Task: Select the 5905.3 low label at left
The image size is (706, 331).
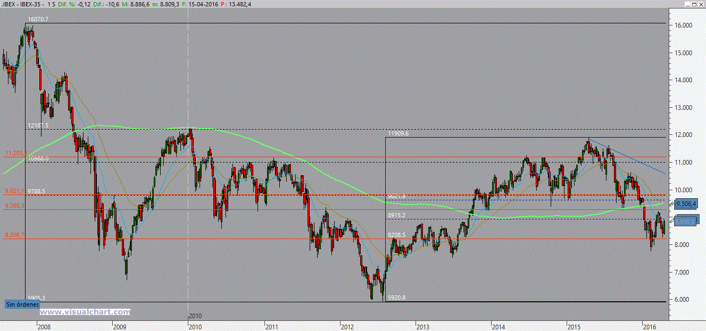Action: (36, 298)
